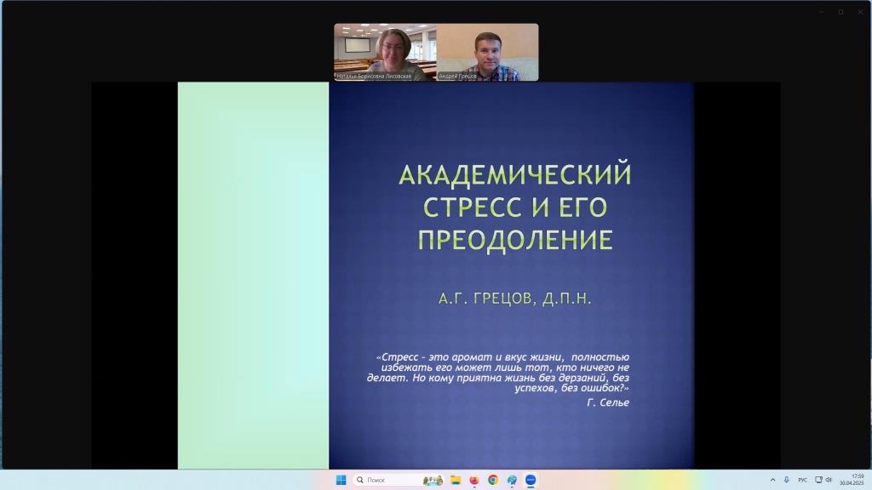Viewport: 872px width, 490px height.
Task: Launch Firefox from the taskbar
Action: pos(473,480)
